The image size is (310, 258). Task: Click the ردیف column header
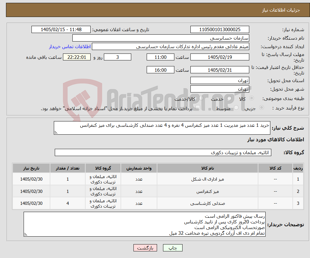click(298, 168)
